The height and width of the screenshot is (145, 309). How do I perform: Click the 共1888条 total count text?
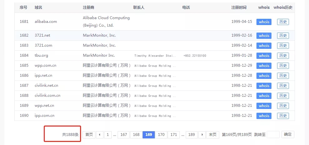(x=70, y=135)
